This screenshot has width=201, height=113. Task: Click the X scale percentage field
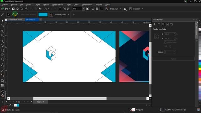coord(169,34)
